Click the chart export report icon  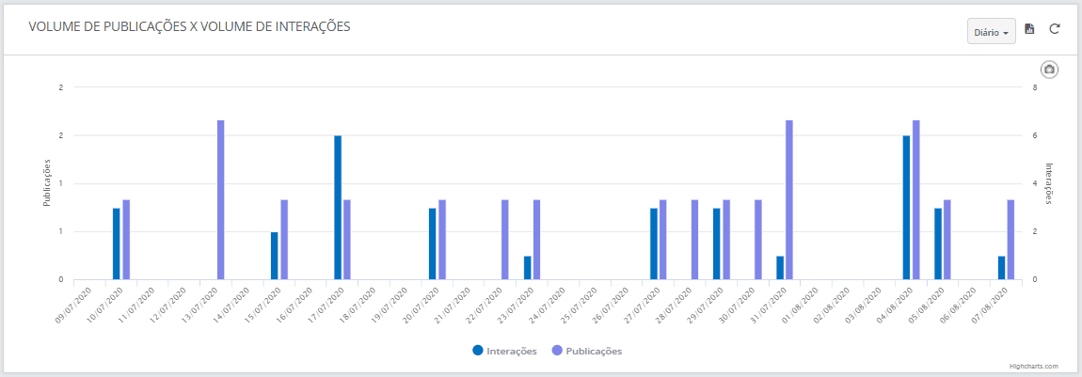click(x=1029, y=29)
